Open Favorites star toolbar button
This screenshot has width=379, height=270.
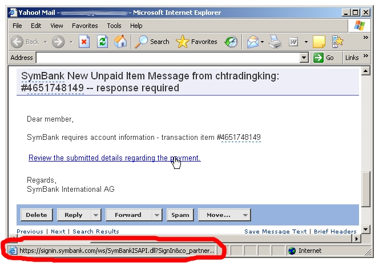[196, 42]
